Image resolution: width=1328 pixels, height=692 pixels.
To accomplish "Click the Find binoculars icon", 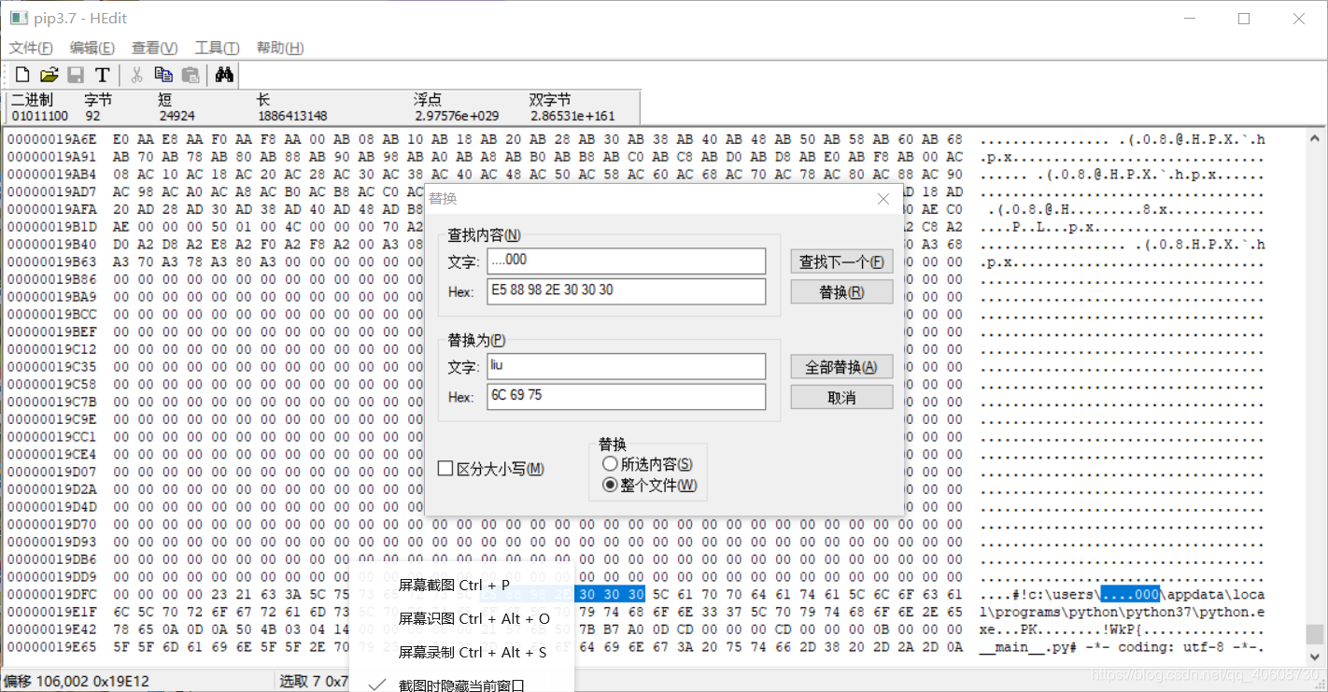I will tap(224, 75).
